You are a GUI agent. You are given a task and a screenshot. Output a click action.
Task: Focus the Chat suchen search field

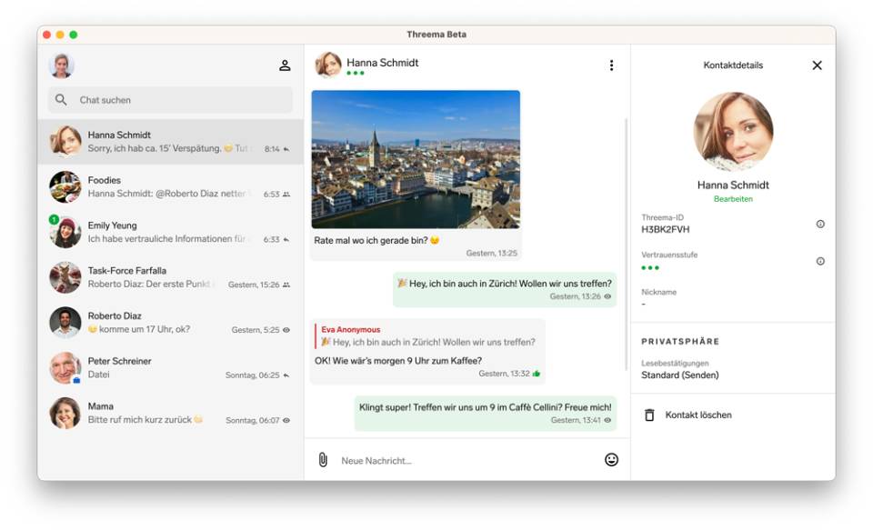pyautogui.click(x=170, y=100)
